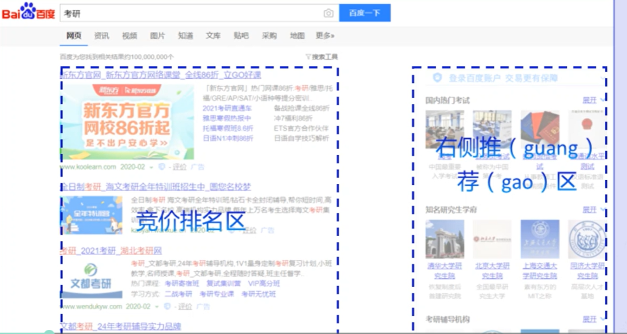Expand the 国内热门考试 section

(594, 100)
